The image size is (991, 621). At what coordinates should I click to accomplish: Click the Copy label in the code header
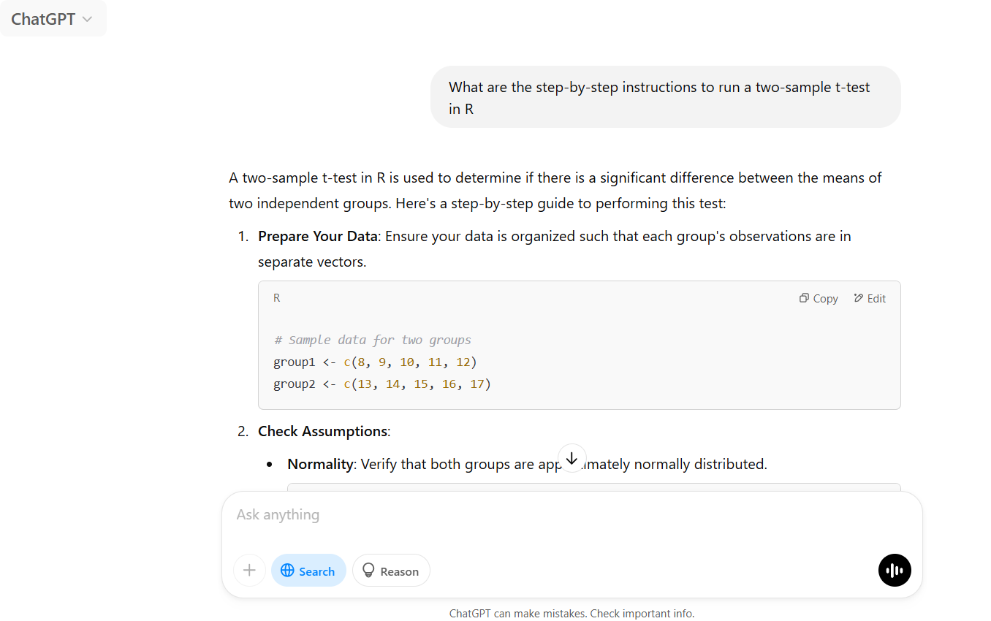[824, 298]
